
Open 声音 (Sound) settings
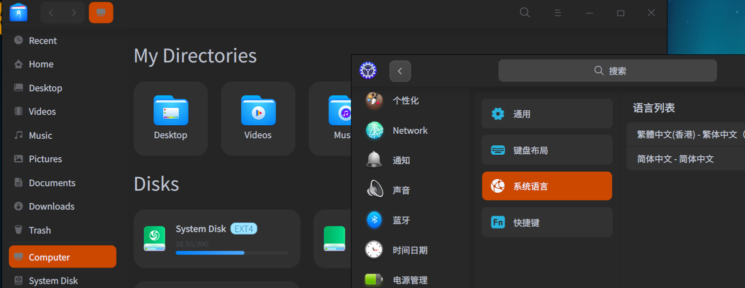(374, 190)
